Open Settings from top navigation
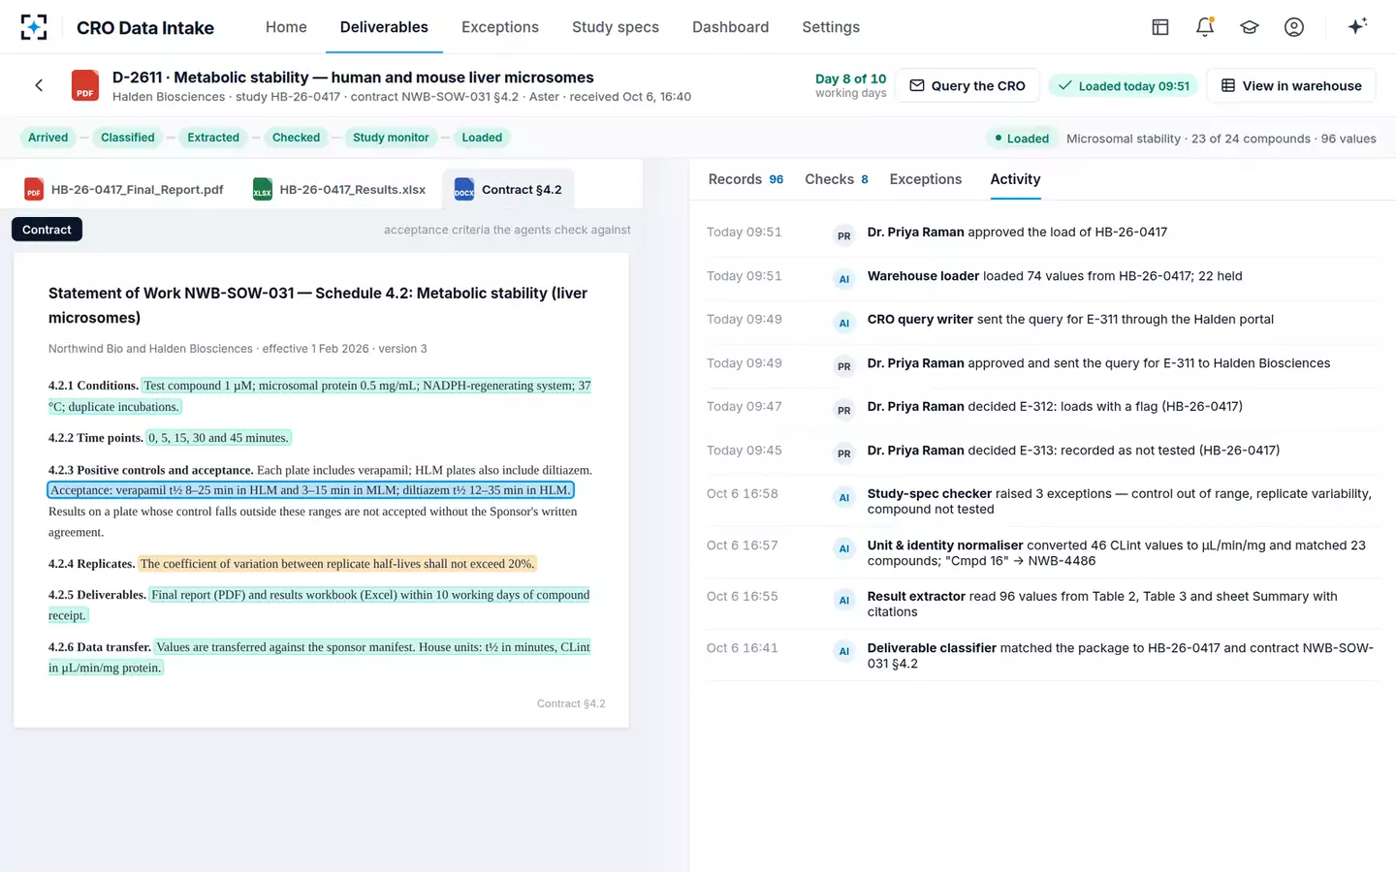Image resolution: width=1396 pixels, height=872 pixels. (x=831, y=27)
